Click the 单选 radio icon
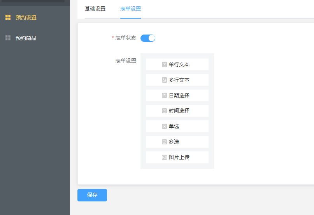This screenshot has width=314, height=215. pos(164,126)
